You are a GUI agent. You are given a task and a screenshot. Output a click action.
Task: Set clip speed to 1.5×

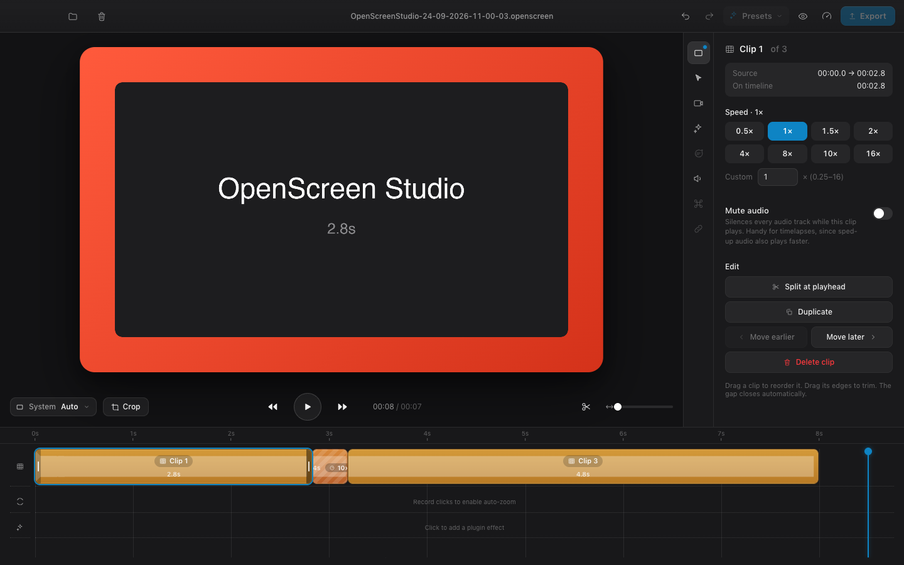coord(831,131)
